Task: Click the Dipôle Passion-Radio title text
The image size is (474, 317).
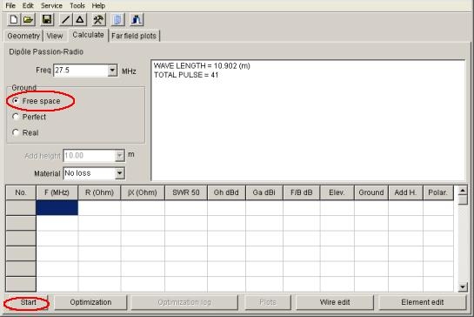Action: point(46,51)
